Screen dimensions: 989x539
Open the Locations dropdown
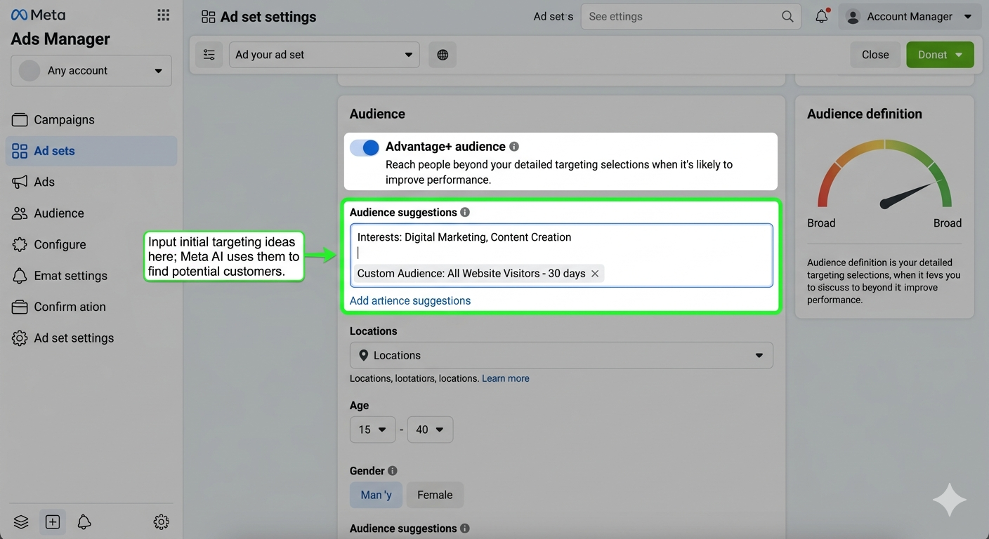click(x=561, y=355)
